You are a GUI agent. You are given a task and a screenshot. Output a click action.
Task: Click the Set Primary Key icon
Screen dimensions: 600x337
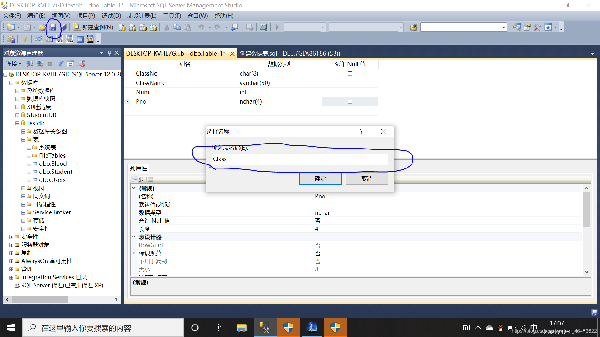[x=25, y=39]
